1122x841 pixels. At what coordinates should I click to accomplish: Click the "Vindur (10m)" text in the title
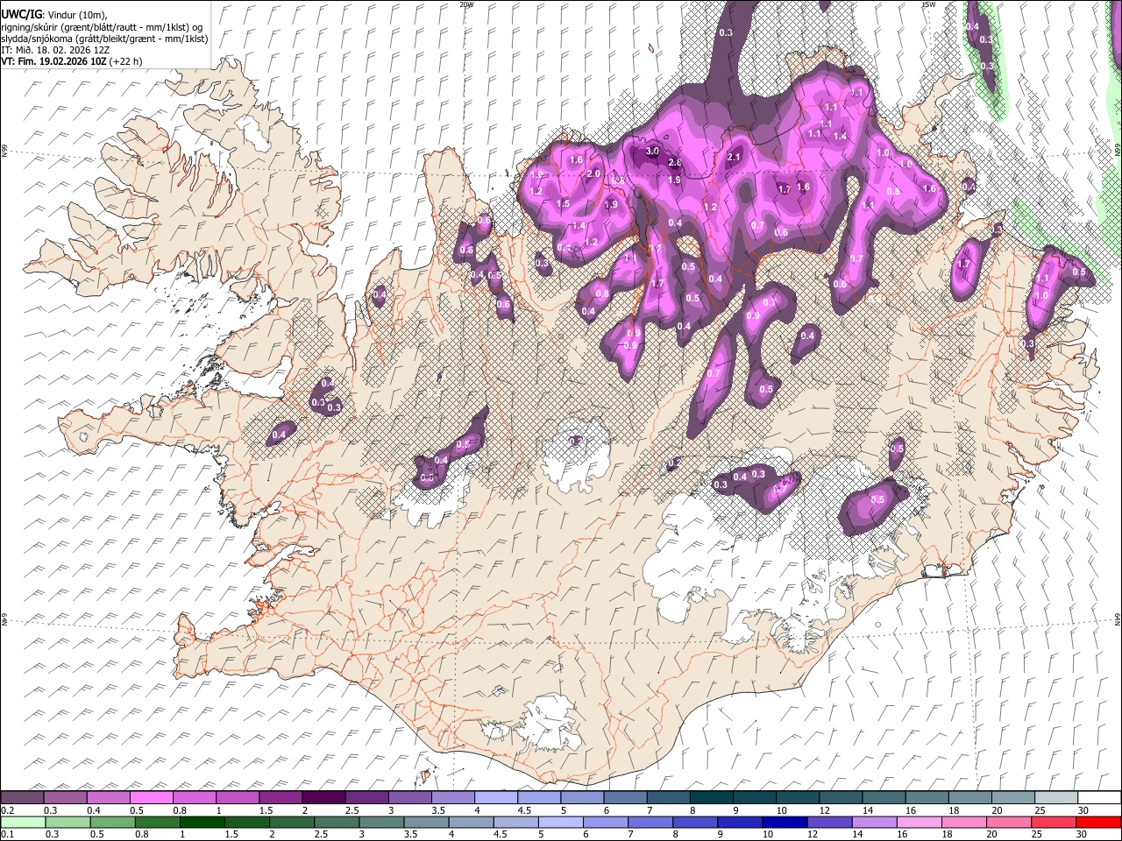[77, 16]
